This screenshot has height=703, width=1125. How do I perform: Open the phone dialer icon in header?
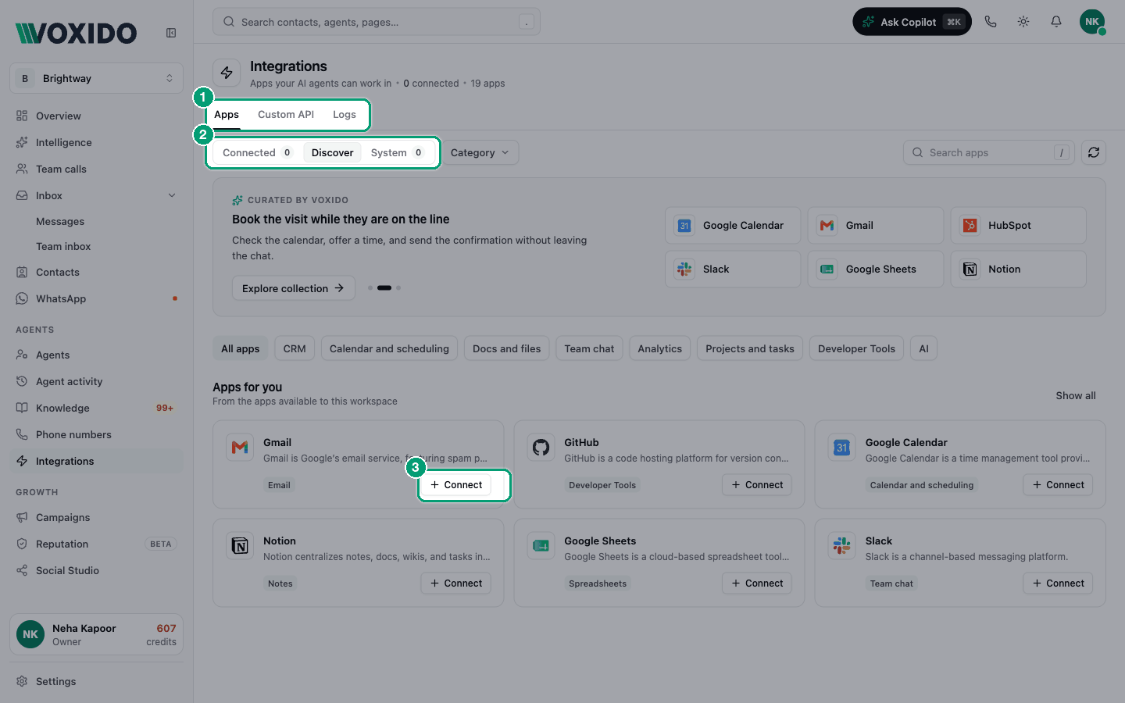pyautogui.click(x=991, y=22)
